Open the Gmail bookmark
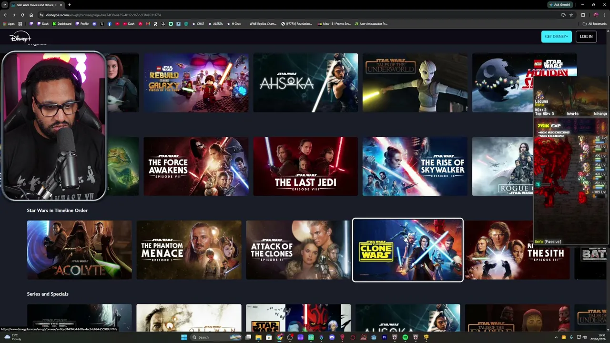Screen dimensions: 610x343 (x=148, y=24)
